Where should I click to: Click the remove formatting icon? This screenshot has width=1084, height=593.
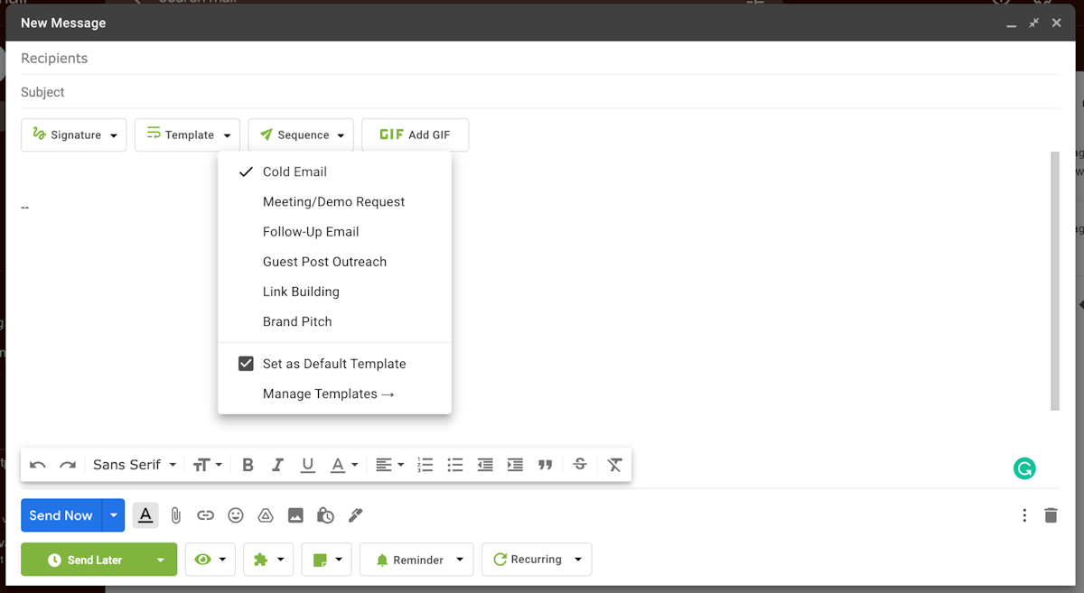tap(614, 465)
